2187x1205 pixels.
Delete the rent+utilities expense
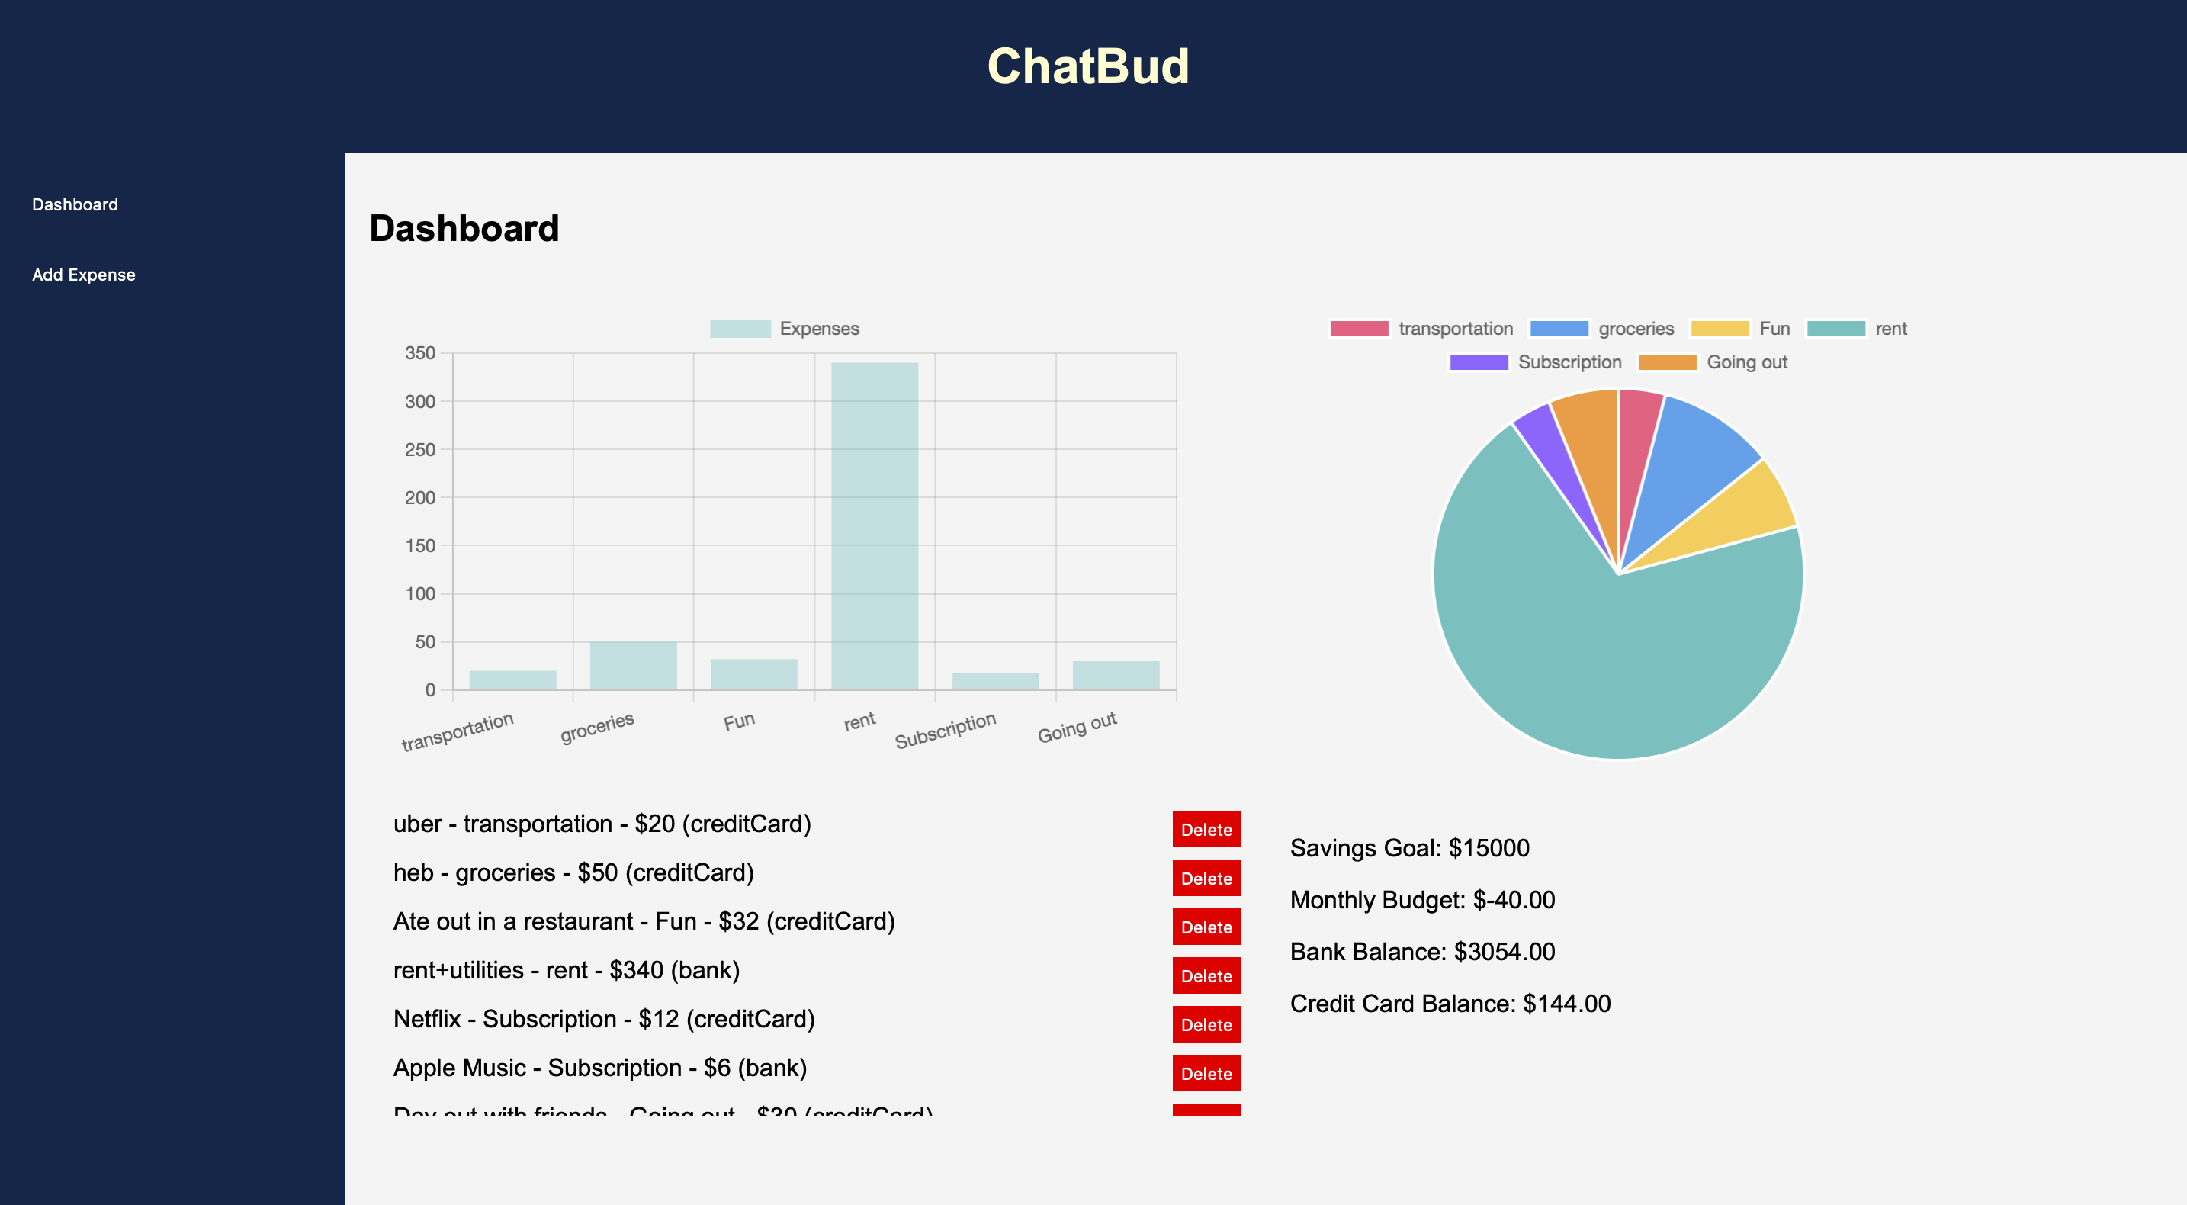[x=1206, y=975]
